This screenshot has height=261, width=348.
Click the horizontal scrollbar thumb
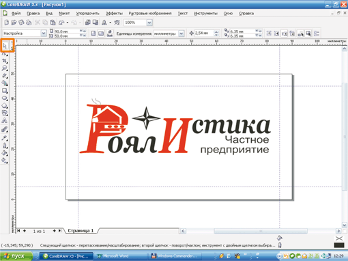[261, 231]
